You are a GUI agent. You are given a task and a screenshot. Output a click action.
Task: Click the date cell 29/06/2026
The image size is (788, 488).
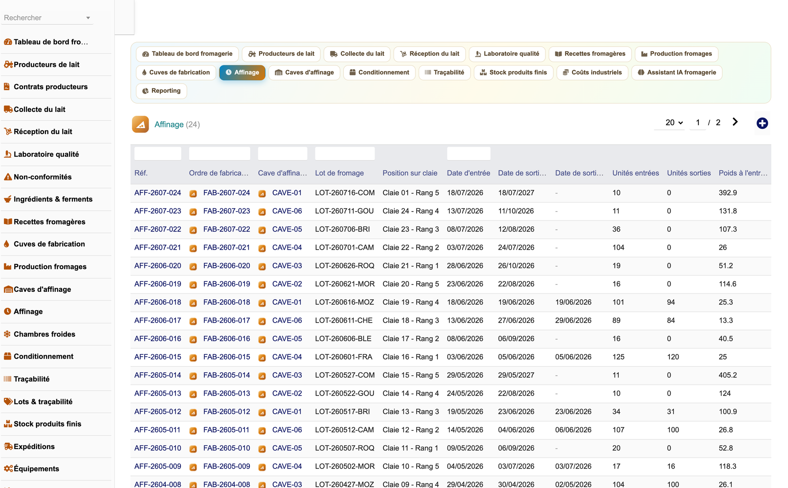(x=573, y=321)
